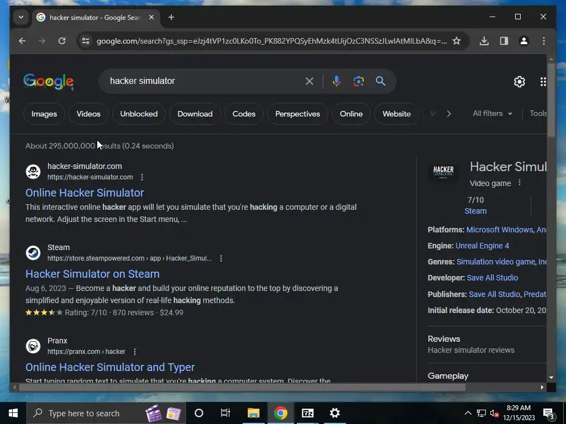This screenshot has width=566, height=424.
Task: Open options for hacker-simulator.com result
Action: tap(142, 177)
